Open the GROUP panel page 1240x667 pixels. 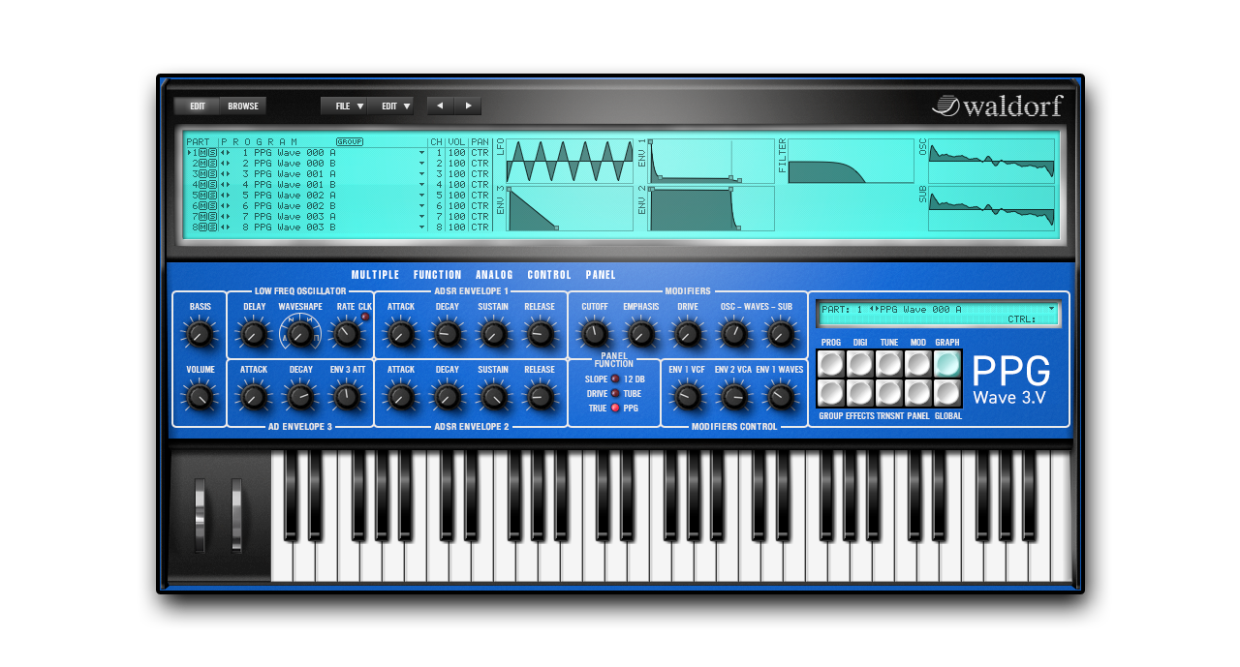tap(831, 393)
